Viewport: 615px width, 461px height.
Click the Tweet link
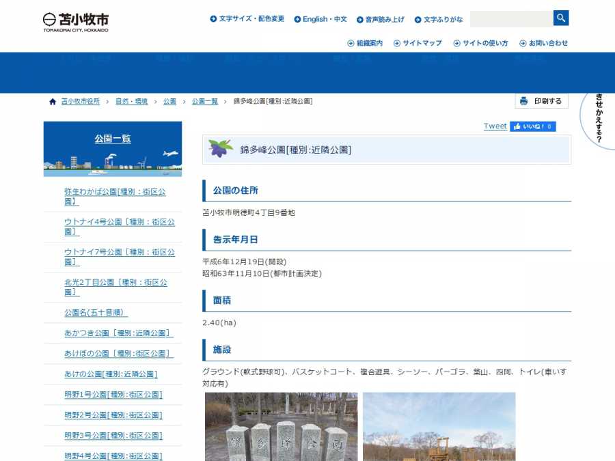tap(495, 126)
